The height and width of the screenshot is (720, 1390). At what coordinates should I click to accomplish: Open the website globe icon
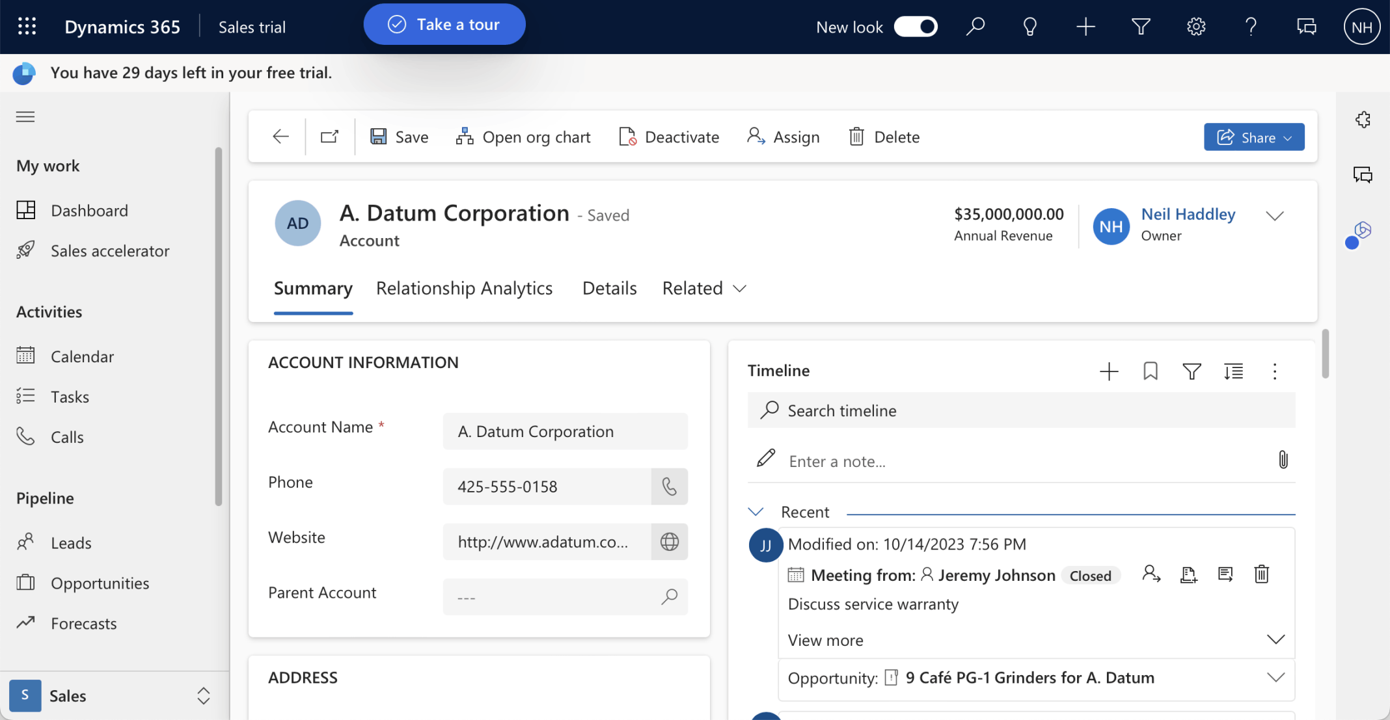pos(669,542)
